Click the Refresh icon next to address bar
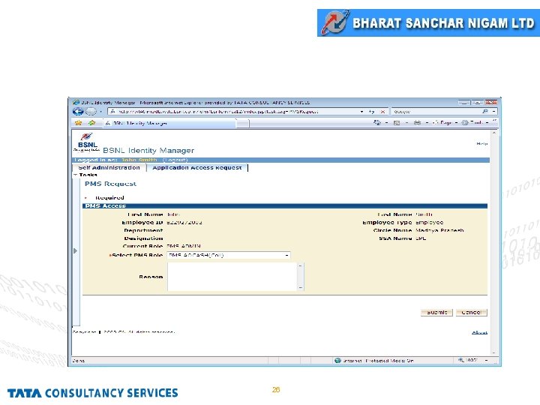The image size is (540, 405). pyautogui.click(x=371, y=112)
